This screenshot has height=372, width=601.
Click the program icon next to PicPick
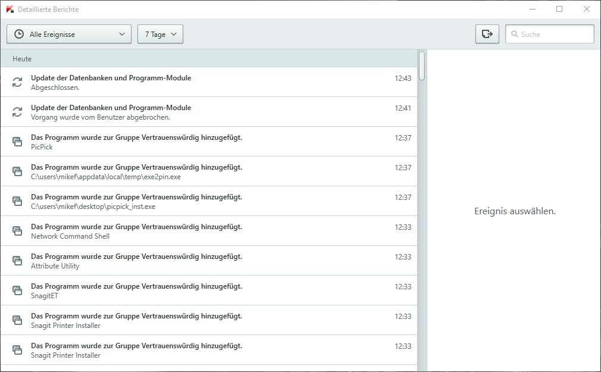click(x=17, y=142)
